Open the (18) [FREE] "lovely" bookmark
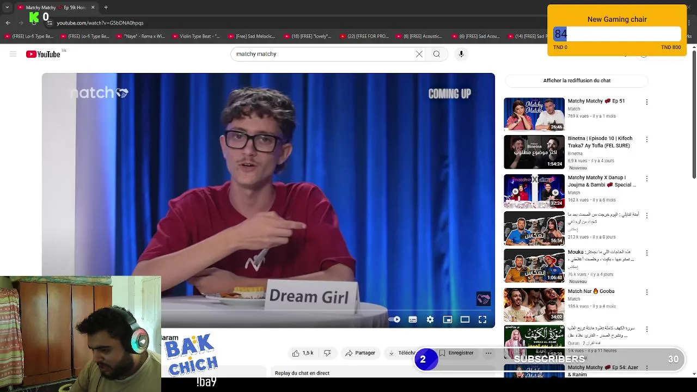The width and height of the screenshot is (697, 392). [308, 36]
